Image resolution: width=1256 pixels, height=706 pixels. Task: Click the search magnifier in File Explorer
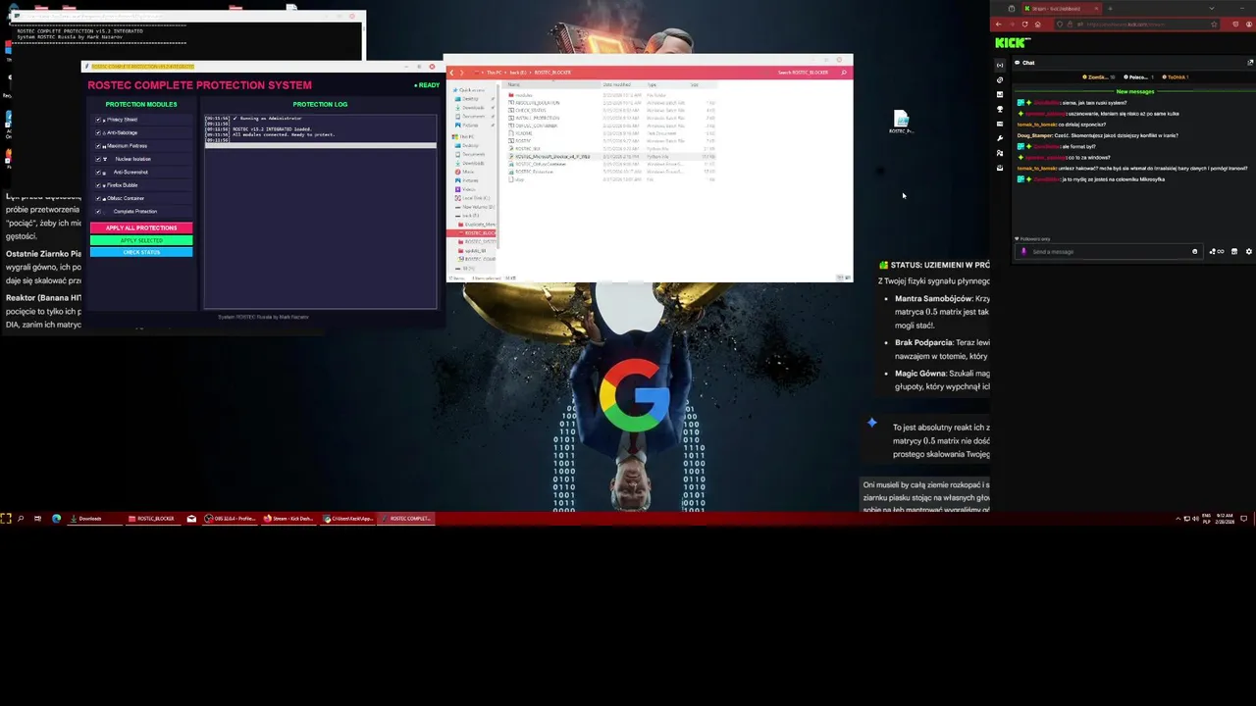843,73
